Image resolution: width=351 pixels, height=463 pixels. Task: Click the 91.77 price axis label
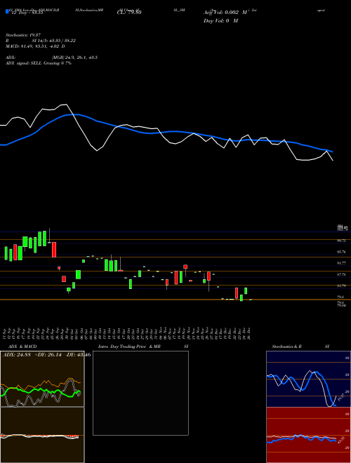tap(342, 263)
